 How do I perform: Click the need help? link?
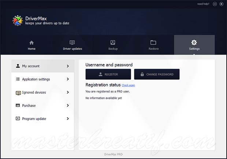(x=203, y=4)
